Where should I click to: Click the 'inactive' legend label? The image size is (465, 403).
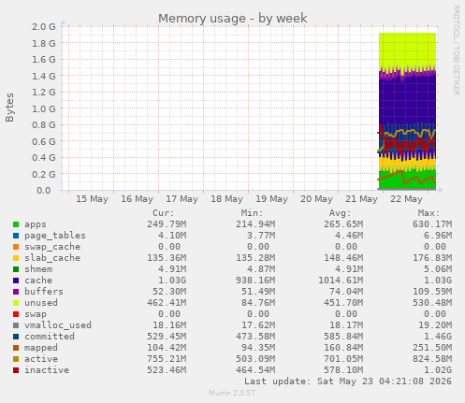[47, 370]
